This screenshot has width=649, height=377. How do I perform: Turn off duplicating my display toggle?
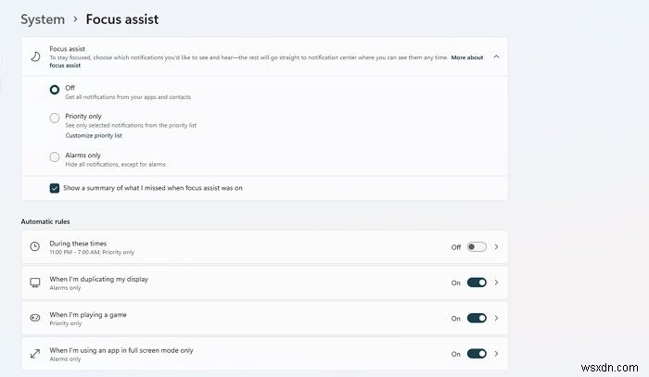(x=477, y=283)
